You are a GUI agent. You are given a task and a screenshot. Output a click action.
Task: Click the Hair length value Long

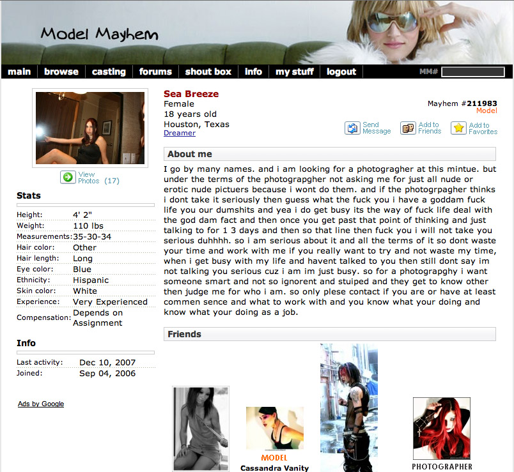(x=82, y=259)
